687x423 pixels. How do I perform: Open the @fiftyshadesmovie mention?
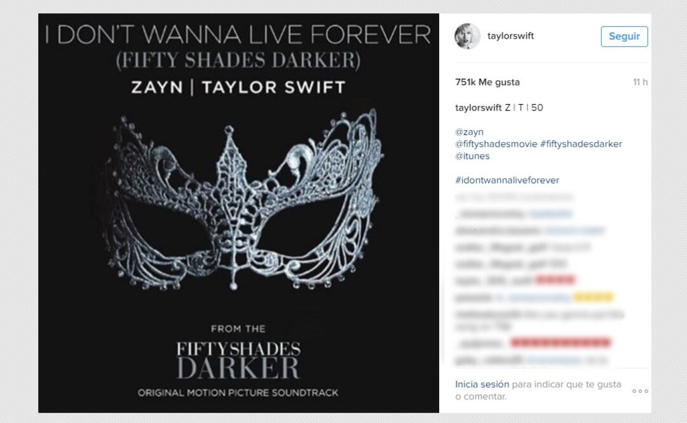(x=496, y=144)
